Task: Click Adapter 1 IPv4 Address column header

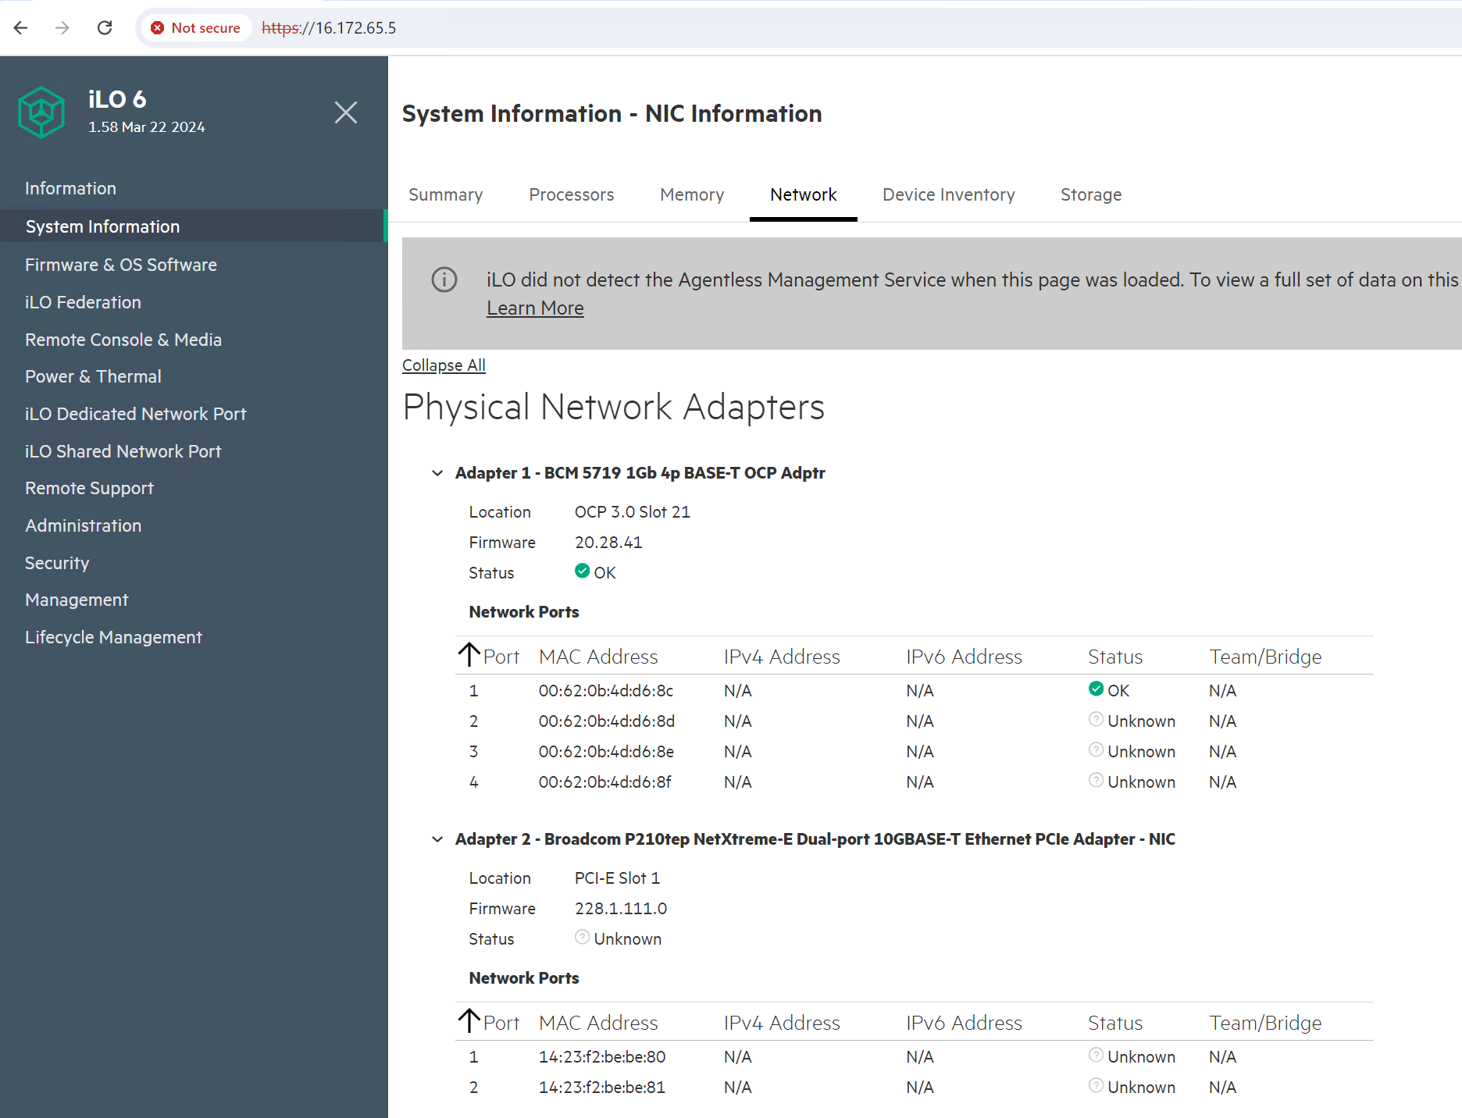Action: pos(782,657)
